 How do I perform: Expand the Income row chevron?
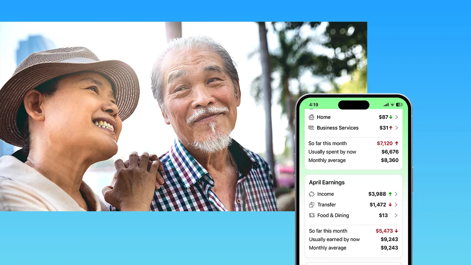point(396,194)
